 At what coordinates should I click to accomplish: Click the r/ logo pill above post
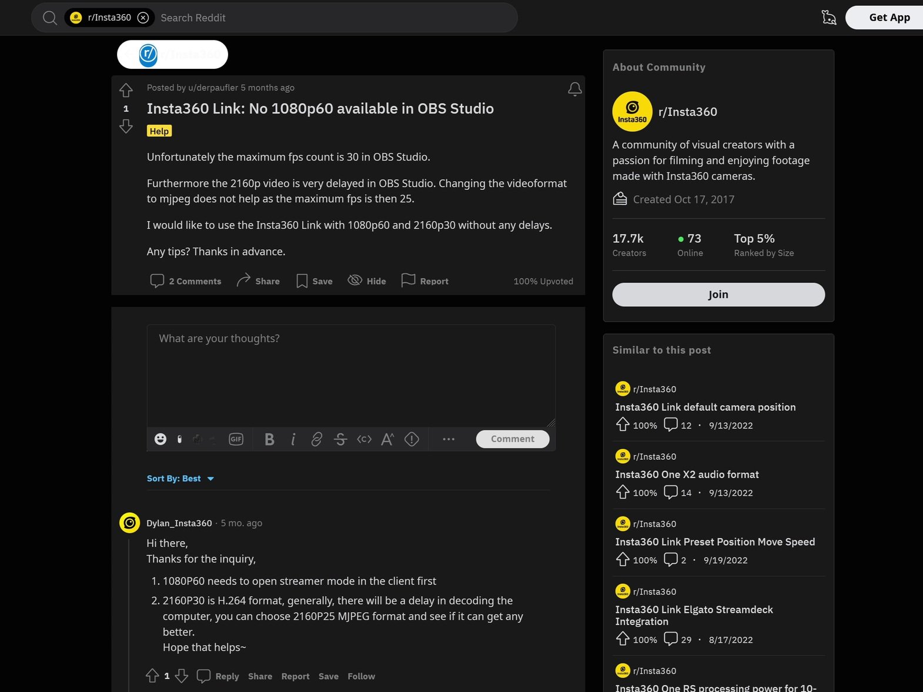pyautogui.click(x=172, y=55)
